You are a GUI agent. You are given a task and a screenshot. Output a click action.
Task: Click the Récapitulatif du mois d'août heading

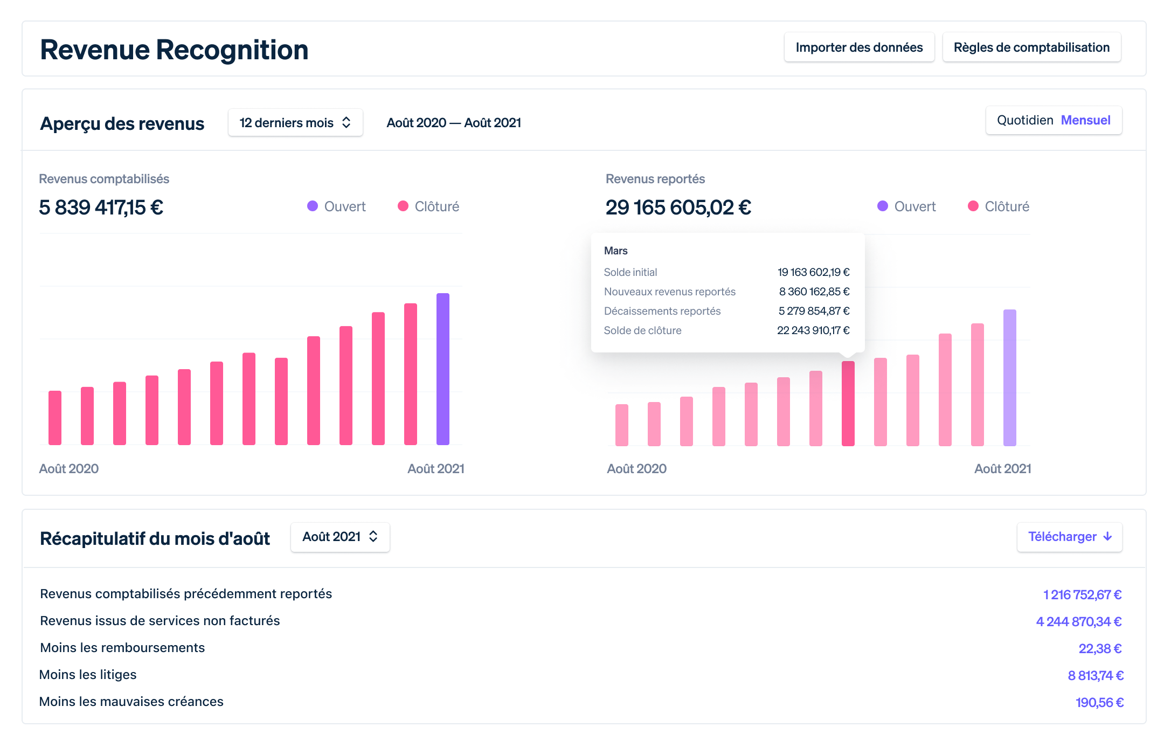point(155,538)
